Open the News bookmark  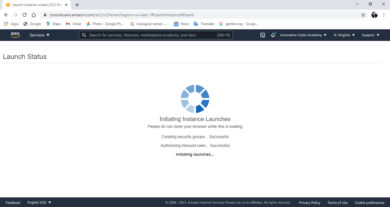[181, 24]
